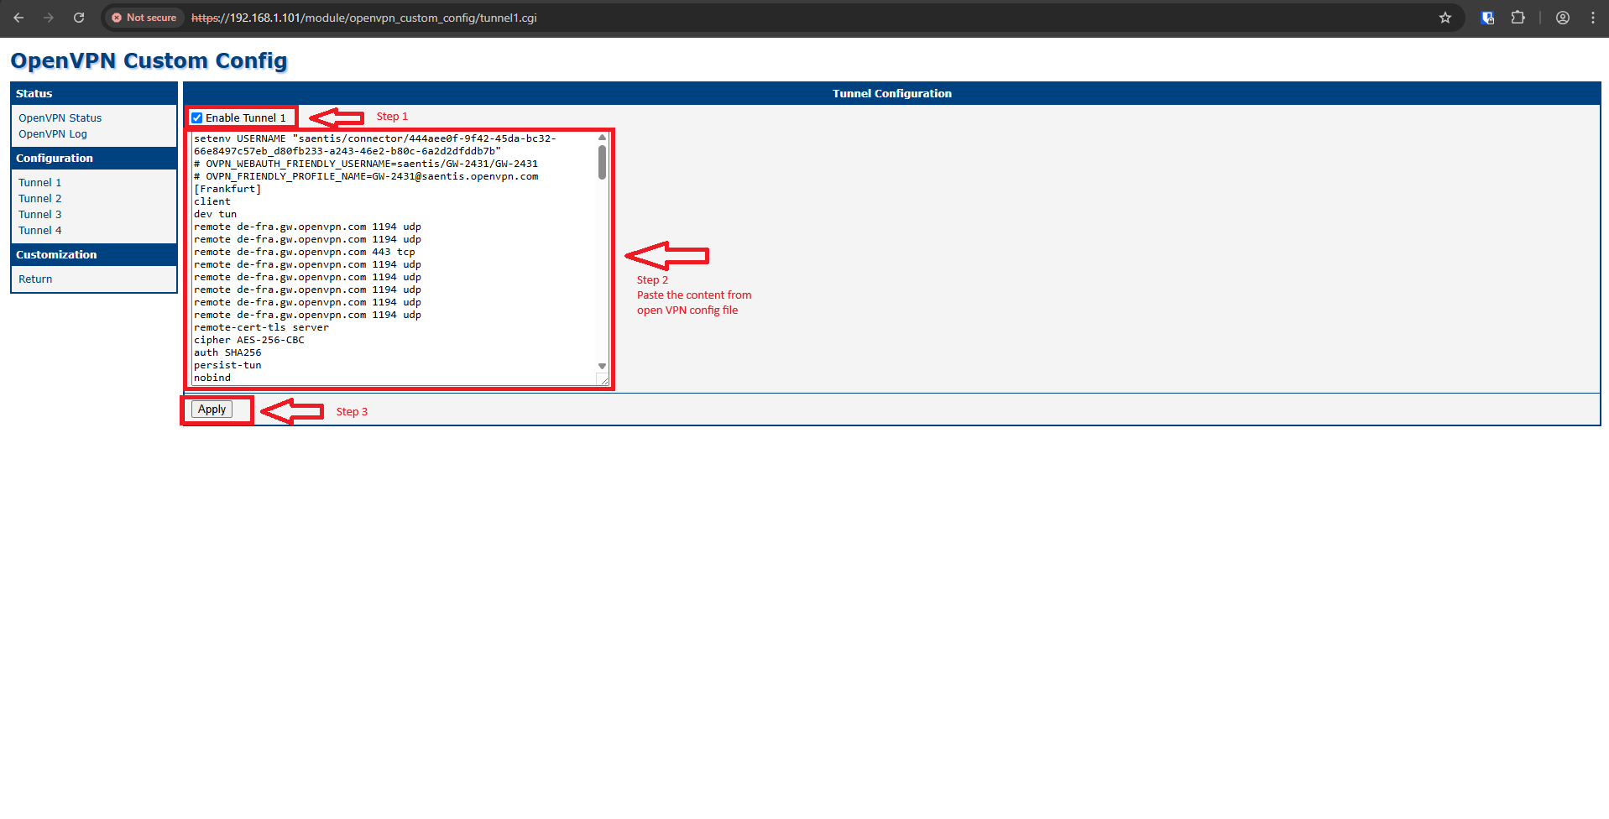Image resolution: width=1609 pixels, height=819 pixels.
Task: Click the config scrollbar down arrow
Action: 602,366
